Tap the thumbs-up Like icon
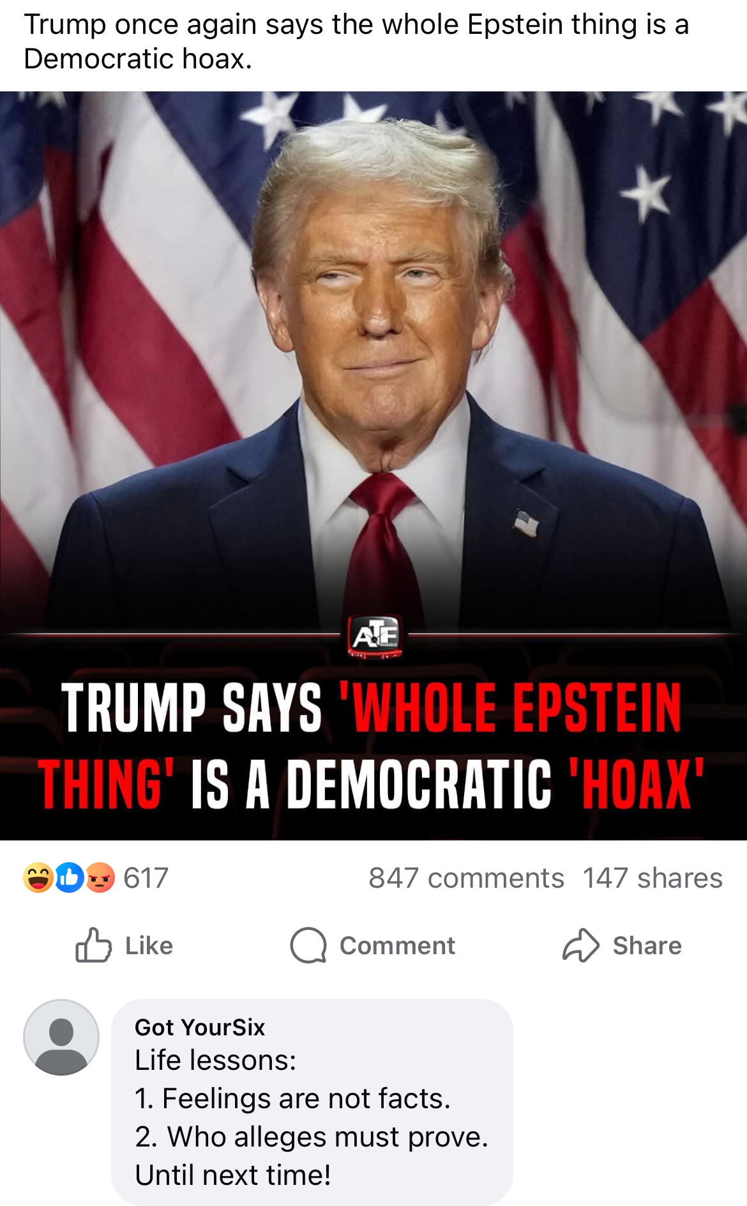 point(93,945)
